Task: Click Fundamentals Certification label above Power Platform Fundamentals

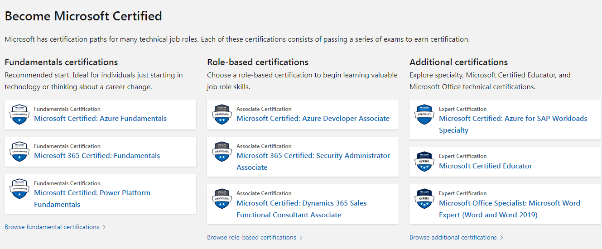Action: pos(67,183)
